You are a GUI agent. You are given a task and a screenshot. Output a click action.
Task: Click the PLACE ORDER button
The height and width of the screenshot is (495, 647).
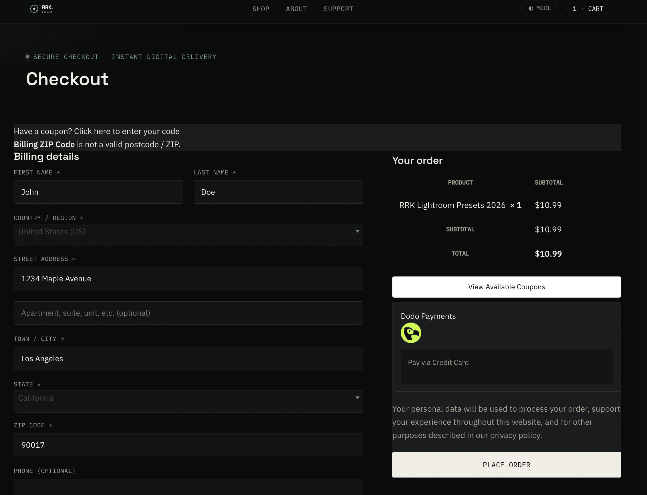tap(506, 465)
